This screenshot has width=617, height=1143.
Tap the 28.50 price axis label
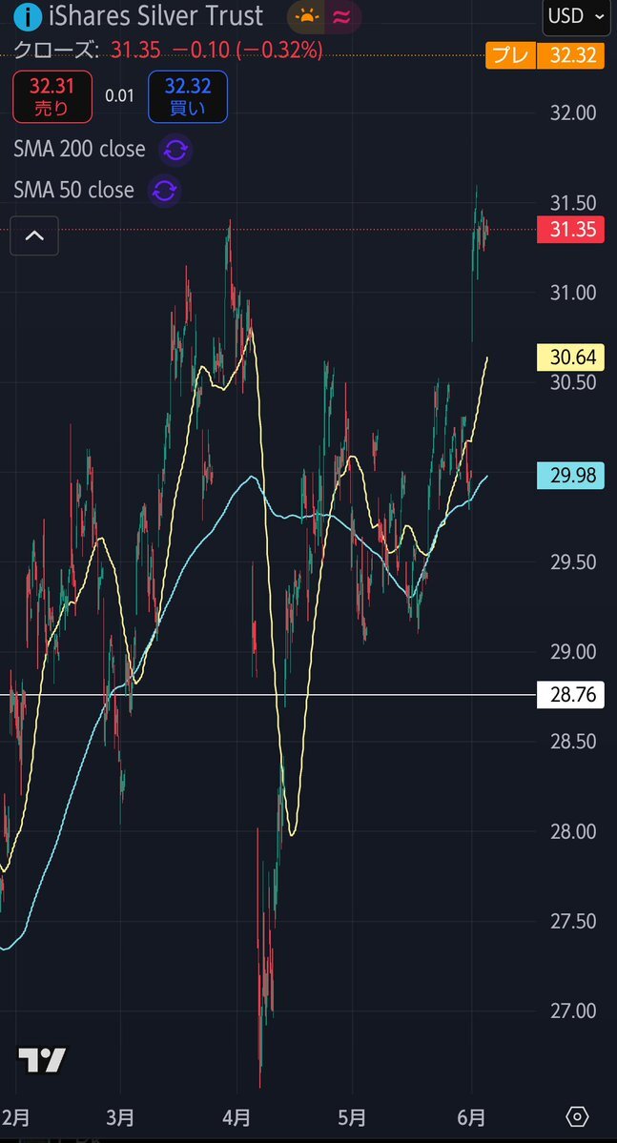click(572, 742)
